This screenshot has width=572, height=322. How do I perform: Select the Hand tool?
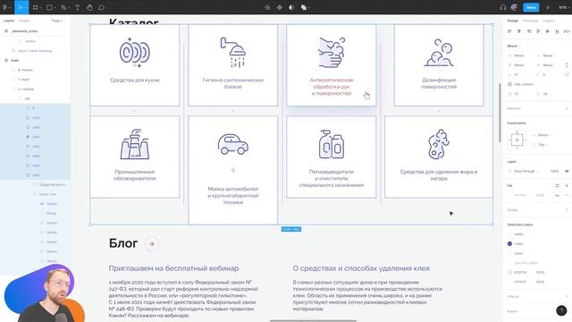coord(89,7)
